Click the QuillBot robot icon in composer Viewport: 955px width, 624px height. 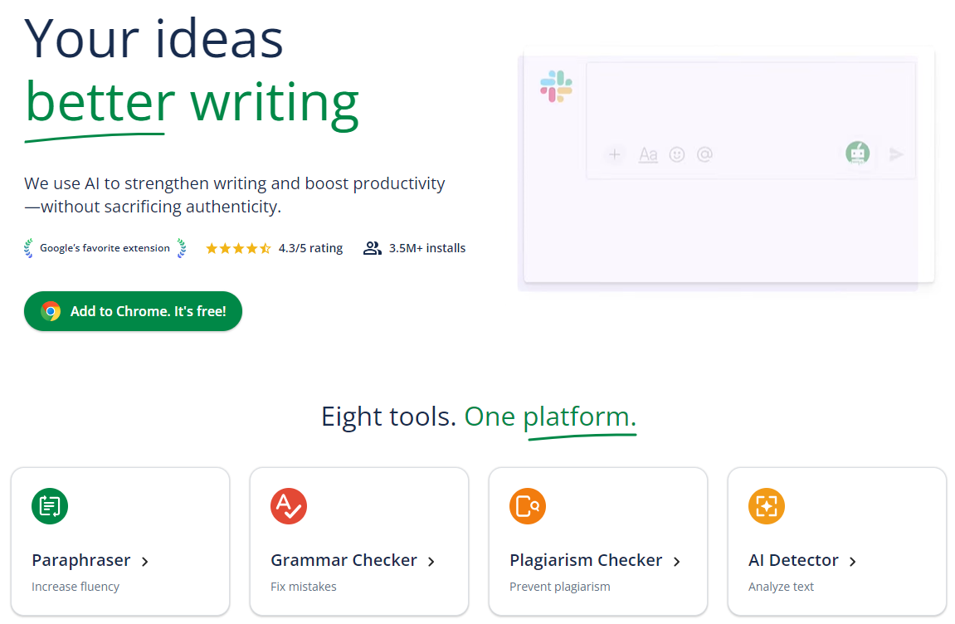click(858, 154)
